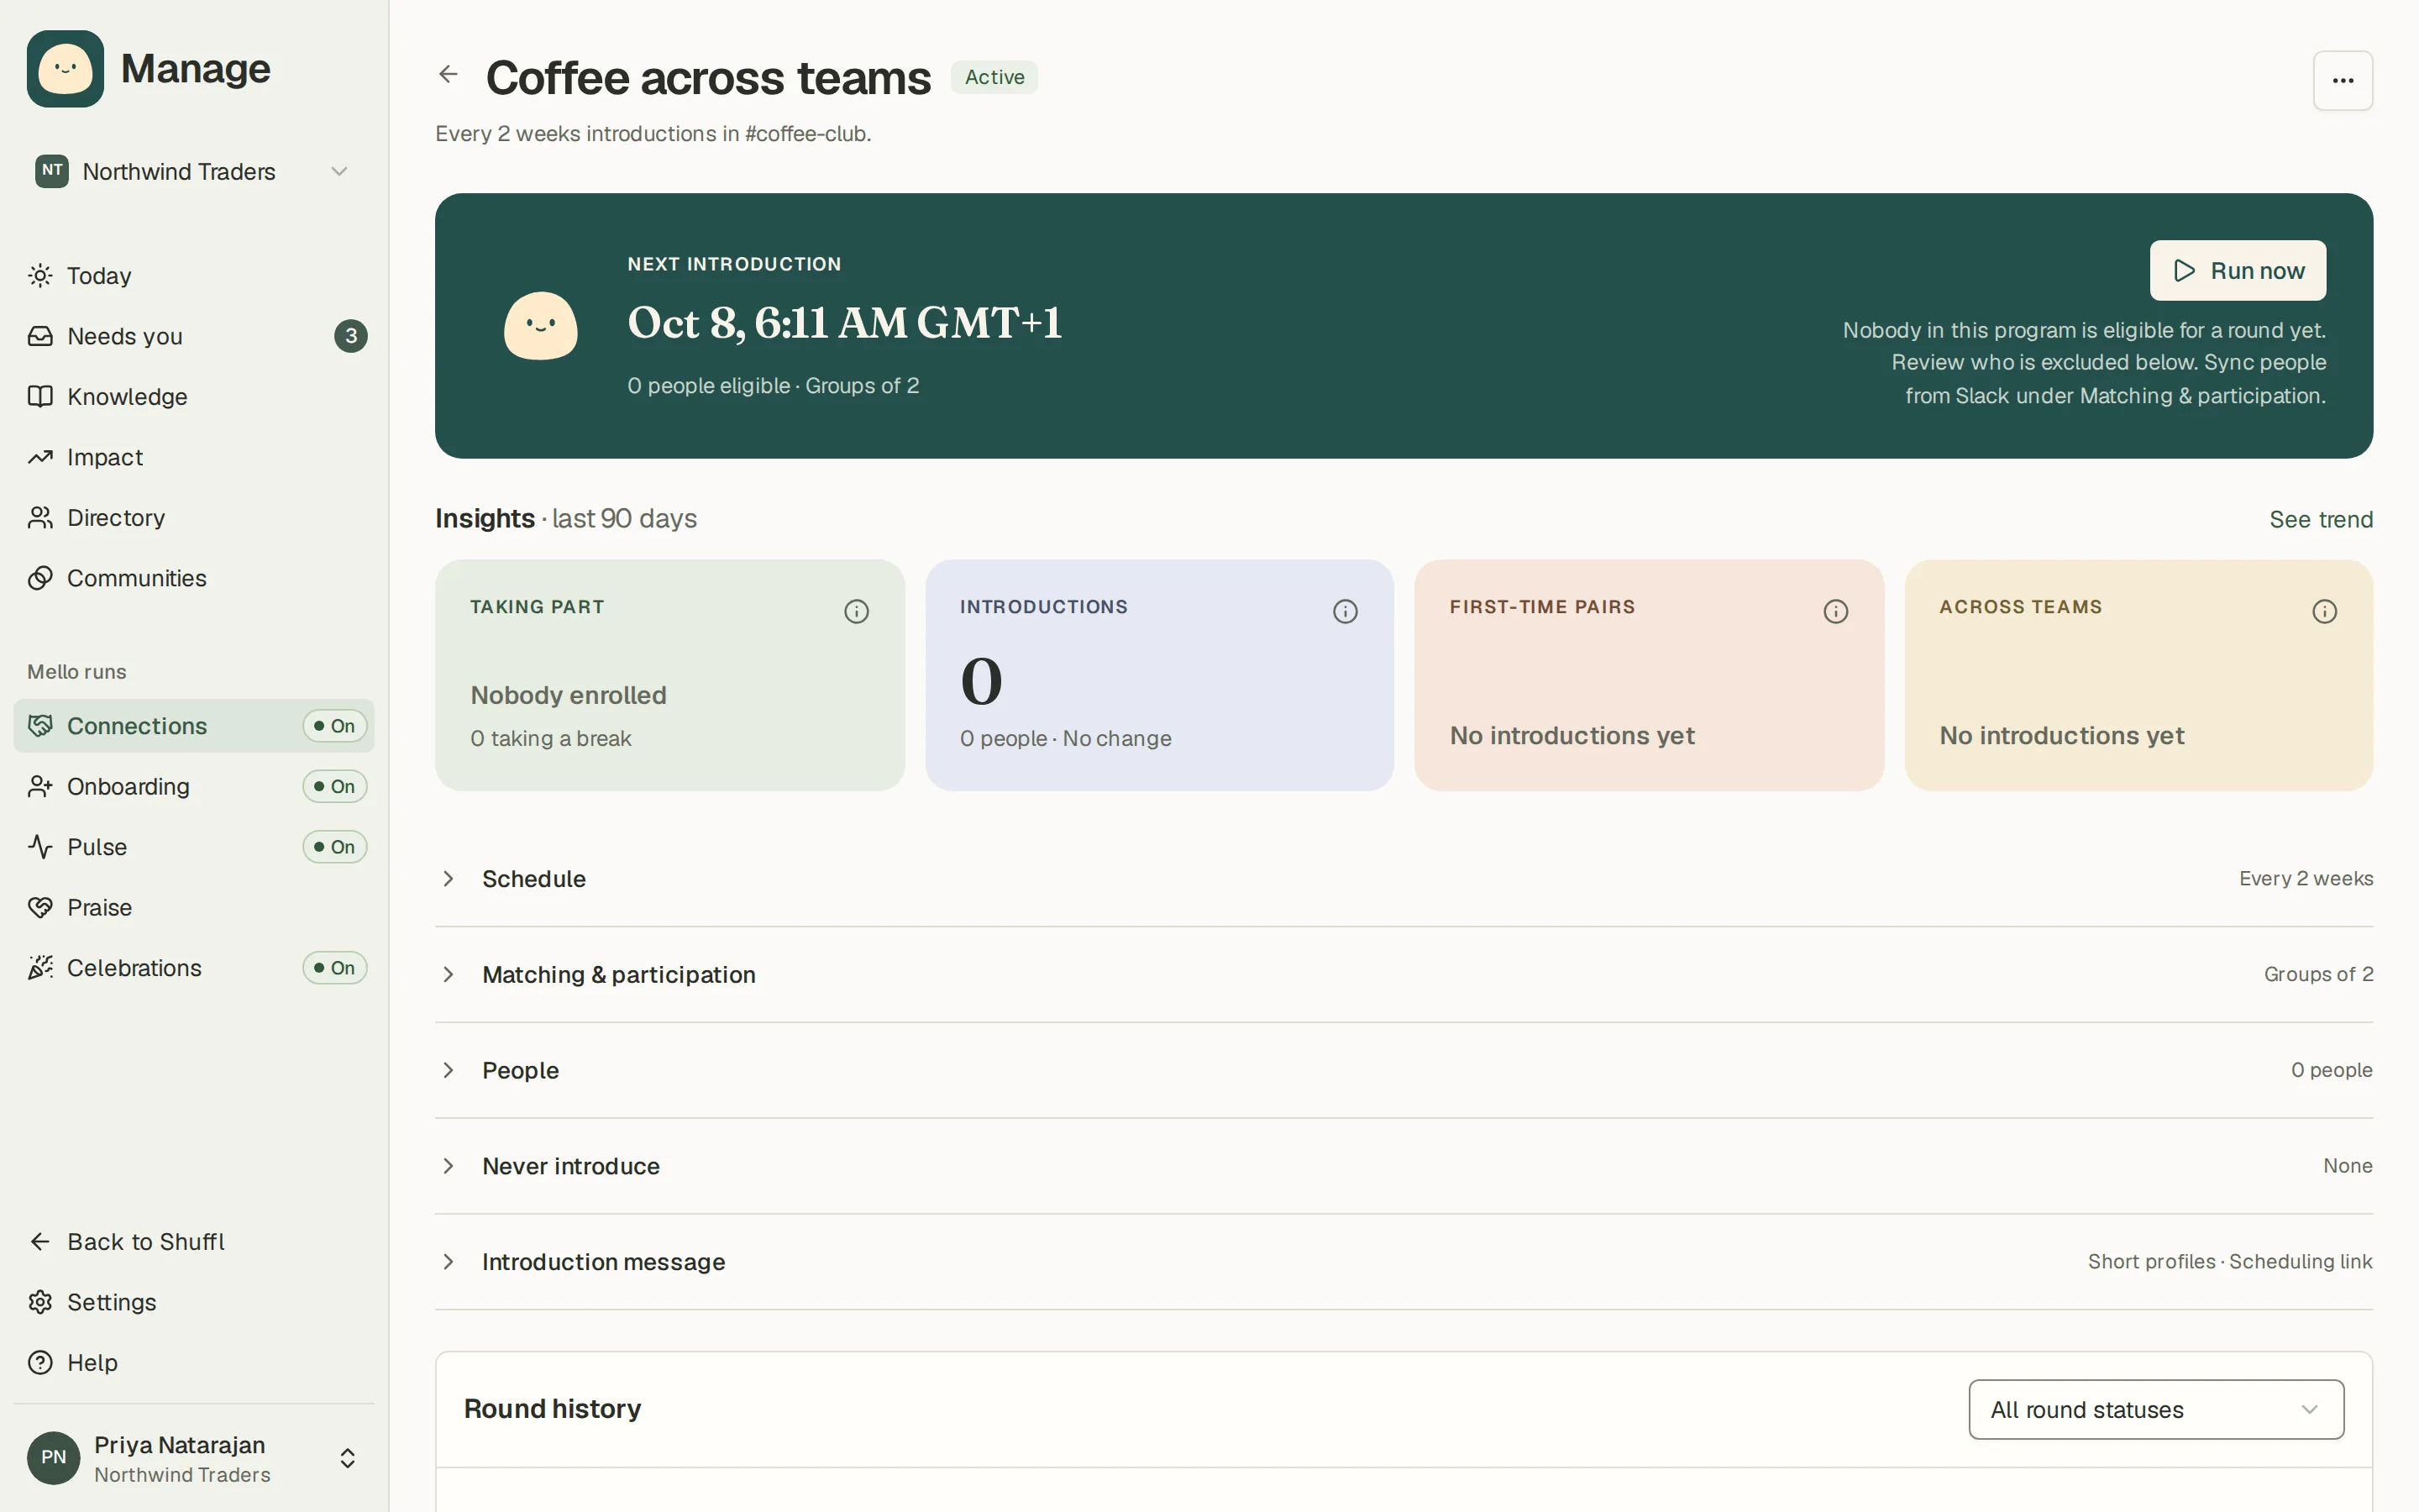Click the Needs you count badge 3
The width and height of the screenshot is (2419, 1512).
point(351,336)
